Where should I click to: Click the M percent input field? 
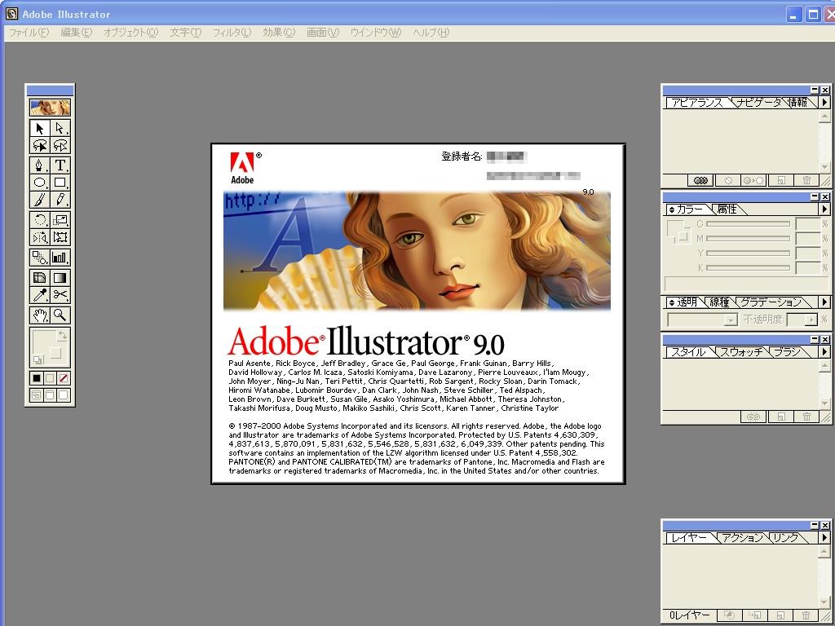point(808,239)
